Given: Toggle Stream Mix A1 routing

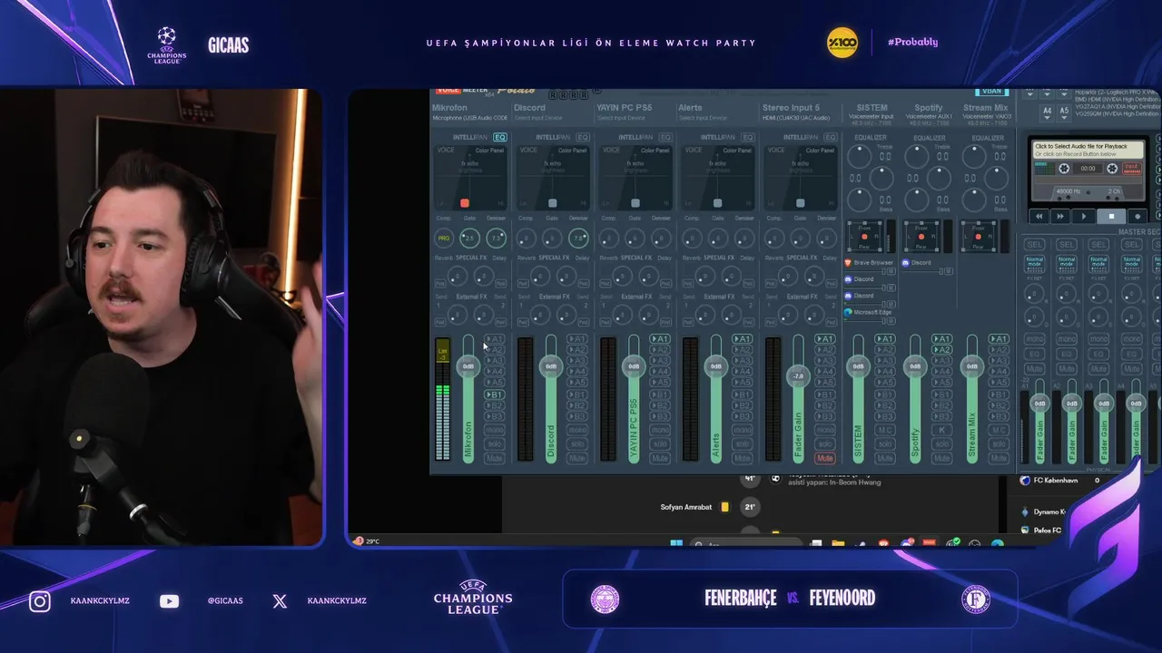Looking at the screenshot, I should (999, 339).
